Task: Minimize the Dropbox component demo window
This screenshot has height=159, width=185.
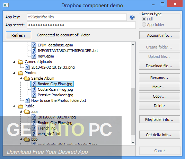Action: pos(153,5)
